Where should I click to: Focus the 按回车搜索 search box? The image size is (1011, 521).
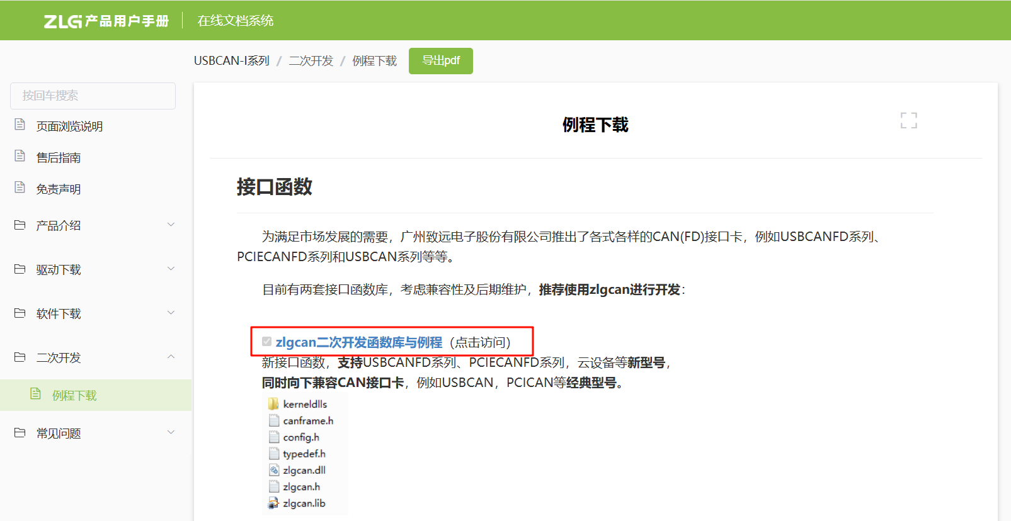click(x=93, y=96)
